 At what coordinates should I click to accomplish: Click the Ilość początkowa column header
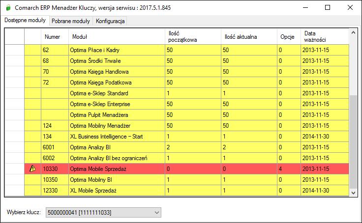193,36
